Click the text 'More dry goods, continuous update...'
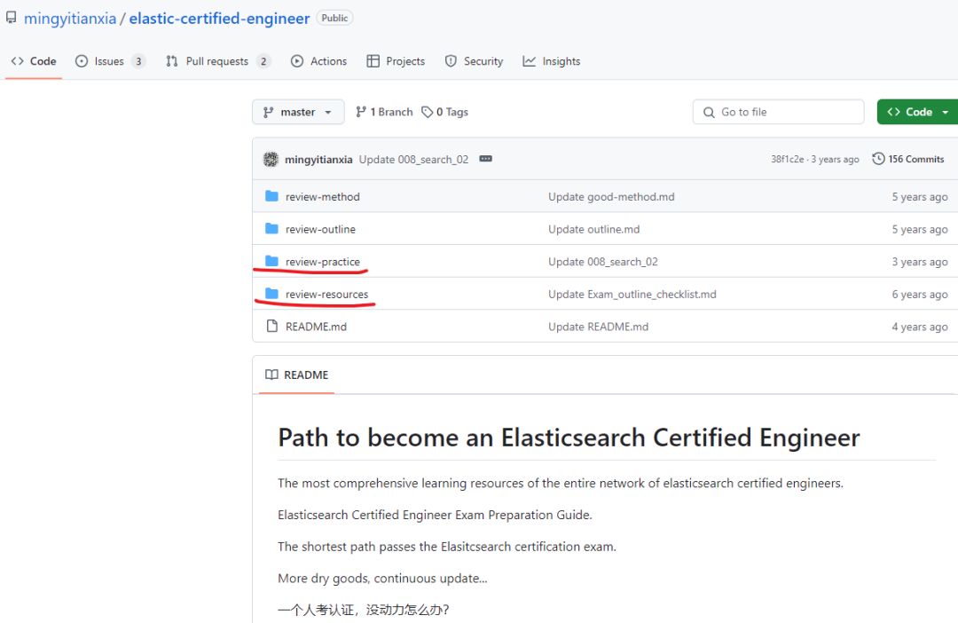 click(x=382, y=579)
